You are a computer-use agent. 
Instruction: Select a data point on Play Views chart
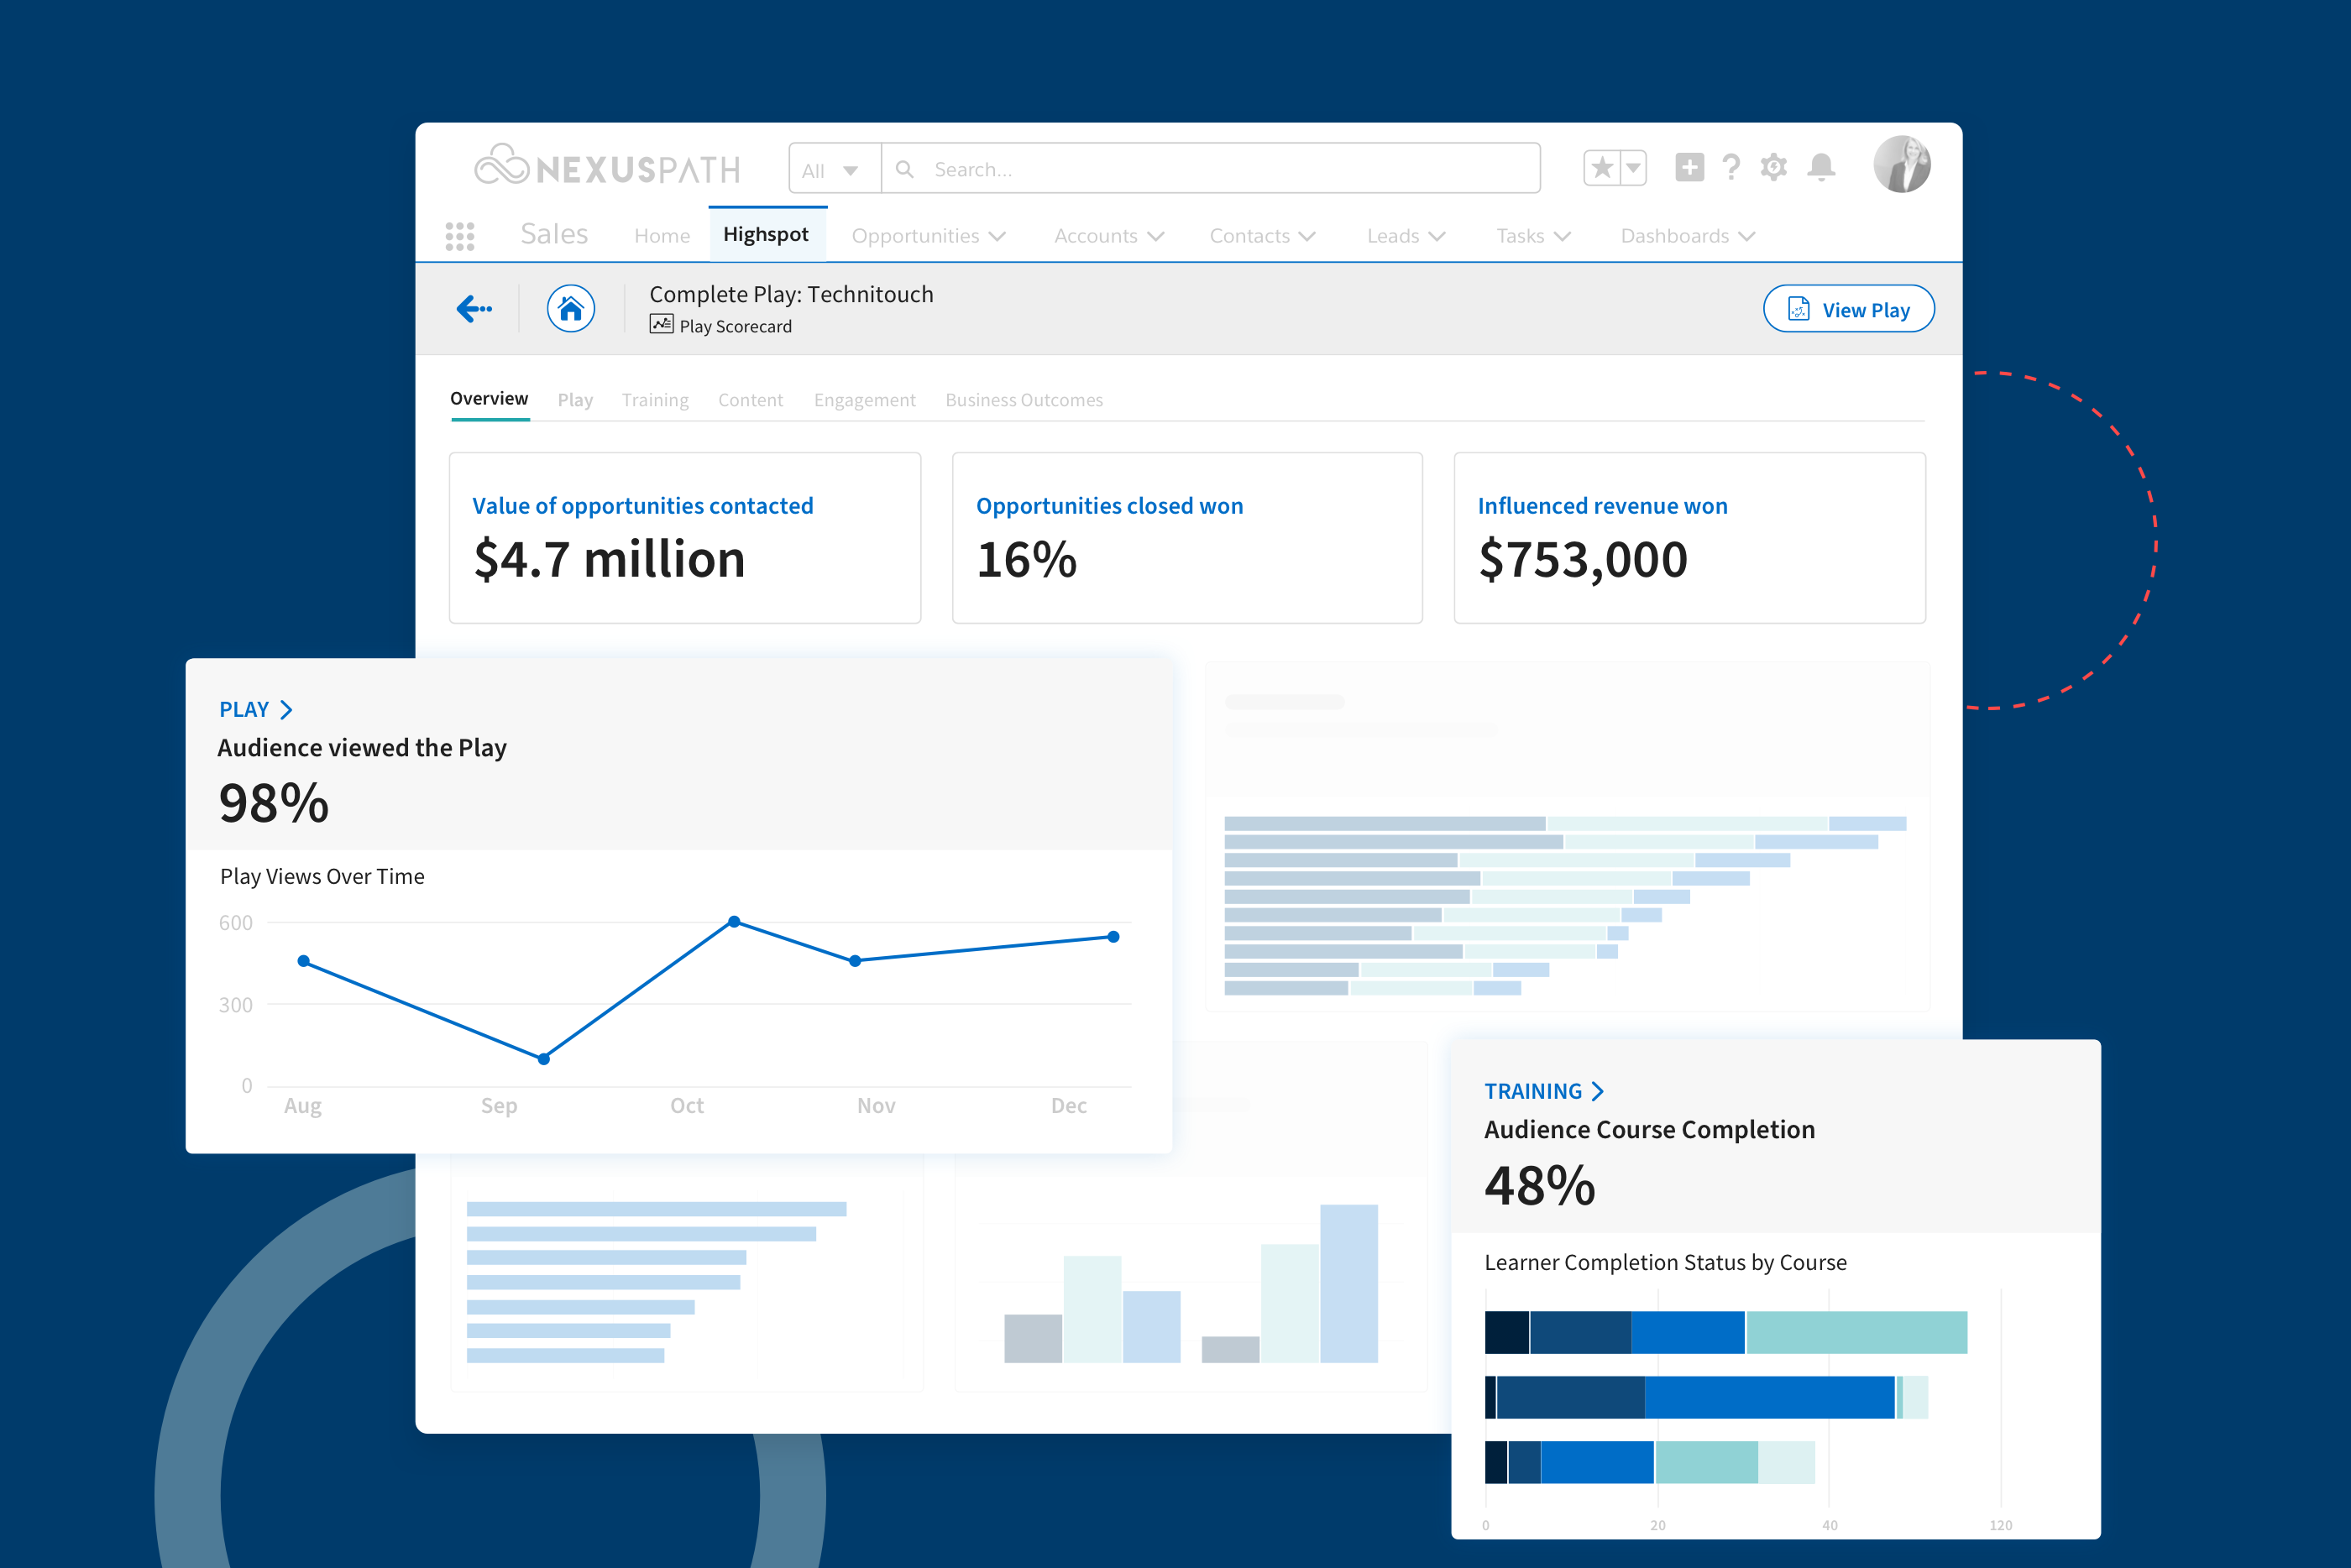pos(734,920)
